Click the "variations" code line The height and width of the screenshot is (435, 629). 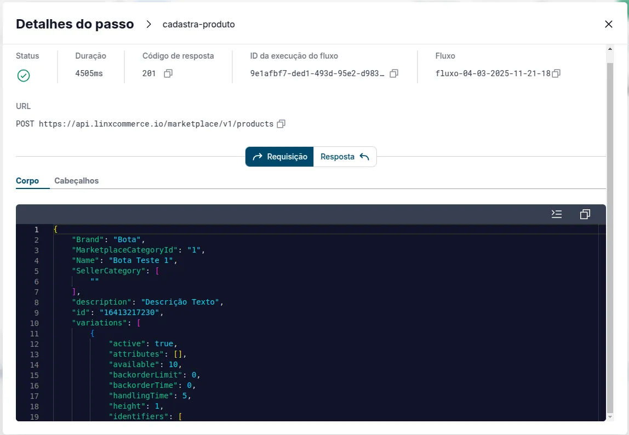click(106, 323)
